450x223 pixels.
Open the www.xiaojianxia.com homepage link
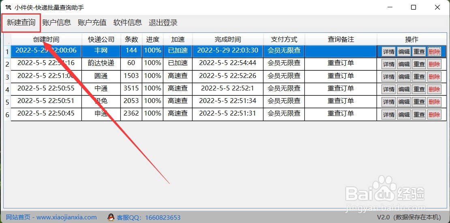coord(51,217)
